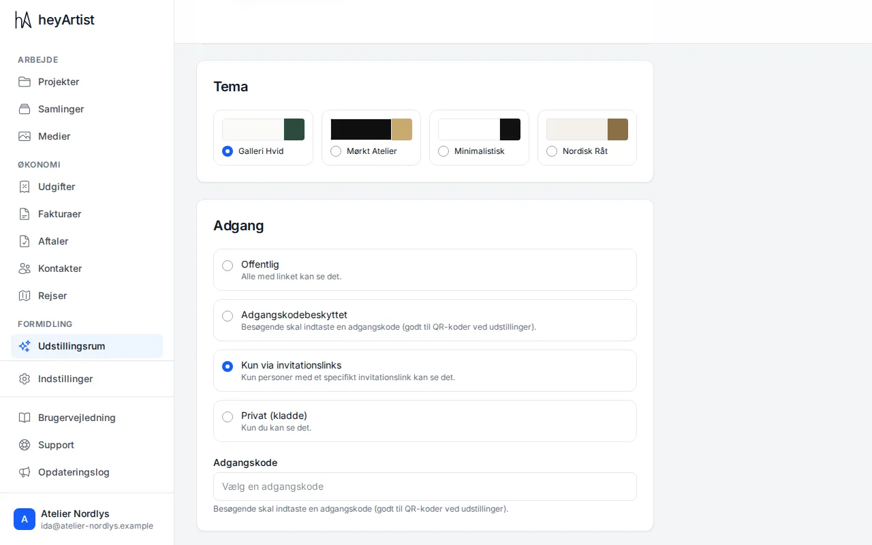Open Atelier Nordlys account name

point(75,514)
